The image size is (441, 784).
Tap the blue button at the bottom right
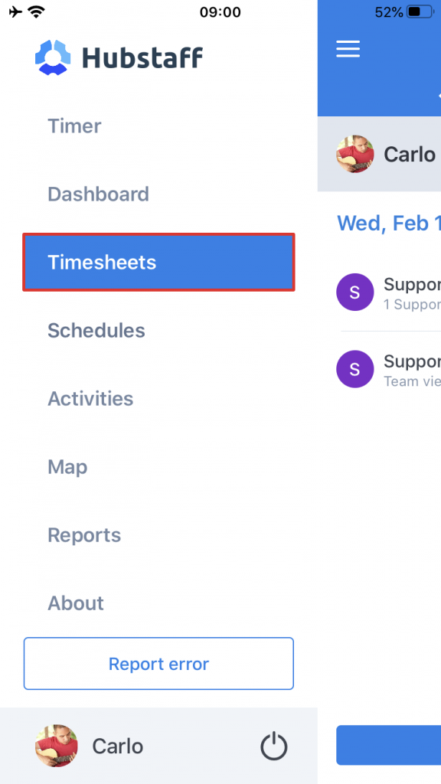tap(406, 745)
